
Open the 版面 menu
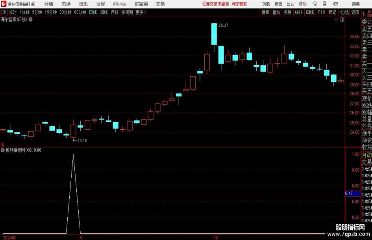tap(278, 4)
